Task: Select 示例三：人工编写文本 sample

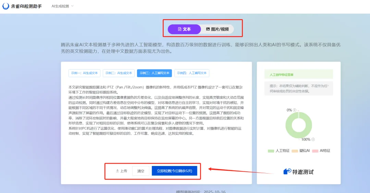Action: [x=154, y=73]
